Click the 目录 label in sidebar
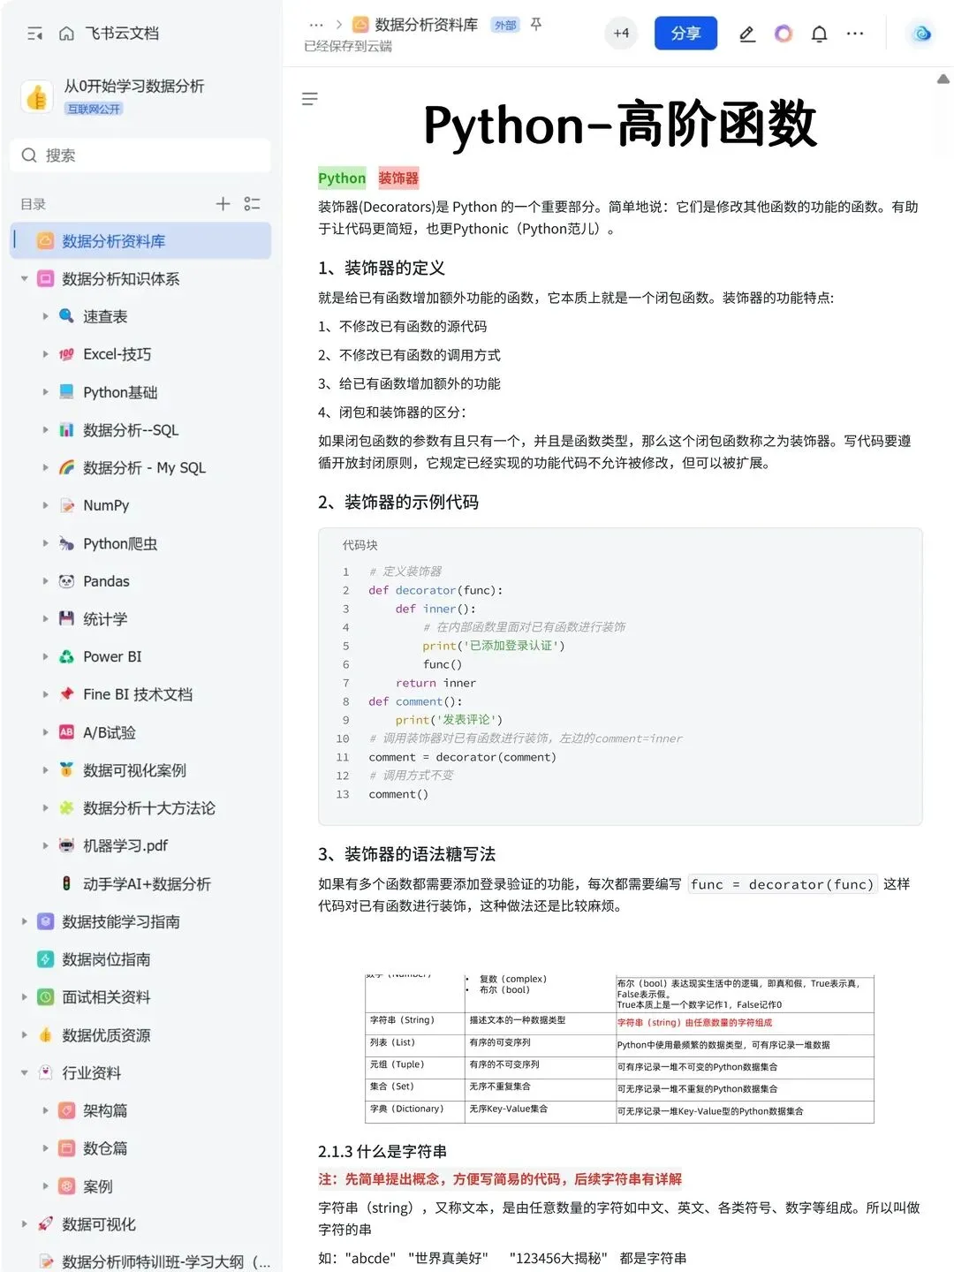This screenshot has height=1272, width=954. [x=34, y=204]
